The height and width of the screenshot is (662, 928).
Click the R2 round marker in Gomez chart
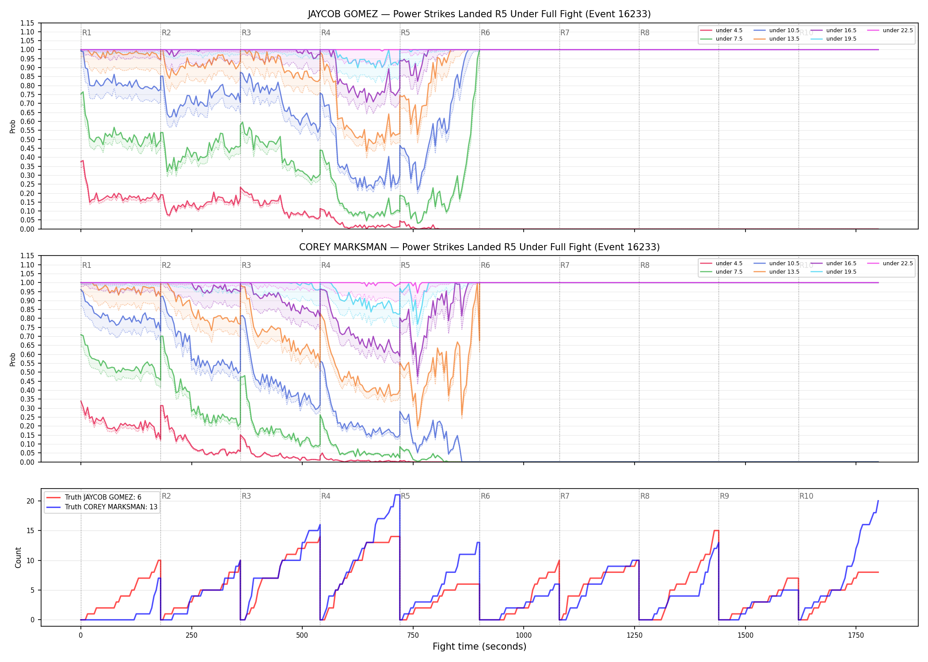pos(166,33)
